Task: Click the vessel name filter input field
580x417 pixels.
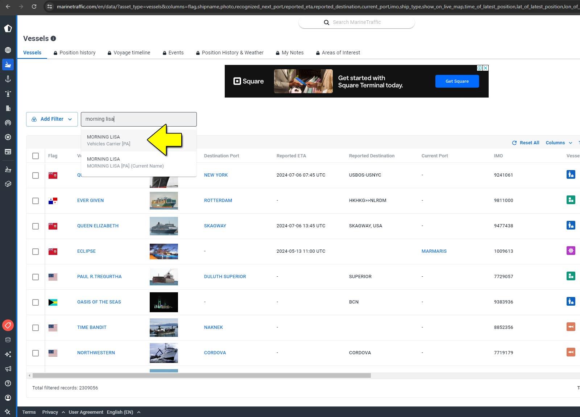Action: tap(139, 119)
